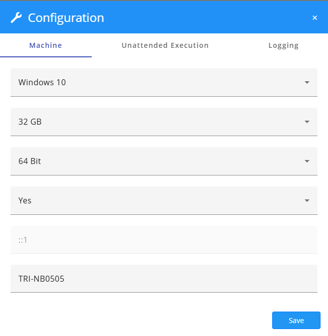Screen dimensions: 328x336
Task: Select the 64 Bit field text
Action: click(30, 161)
